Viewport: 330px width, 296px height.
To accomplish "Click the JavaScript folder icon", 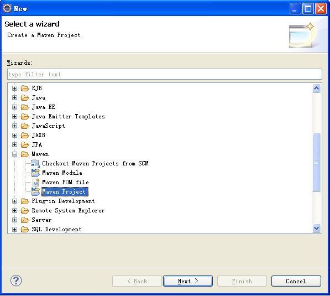I will (x=25, y=126).
